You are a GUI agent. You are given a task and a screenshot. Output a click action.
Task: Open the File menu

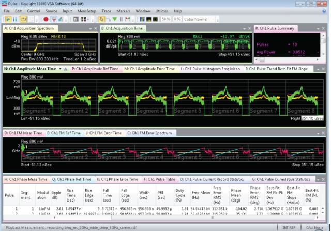pyautogui.click(x=7, y=11)
